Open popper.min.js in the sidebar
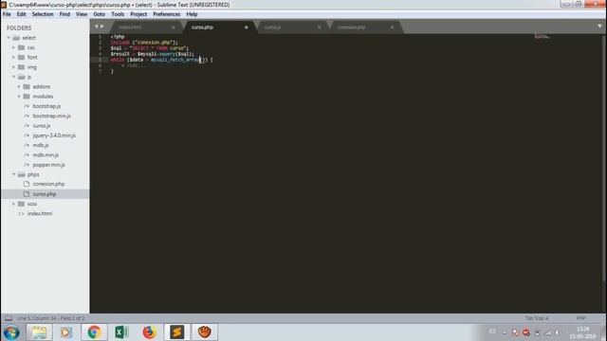This screenshot has height=341, width=607. (x=48, y=165)
